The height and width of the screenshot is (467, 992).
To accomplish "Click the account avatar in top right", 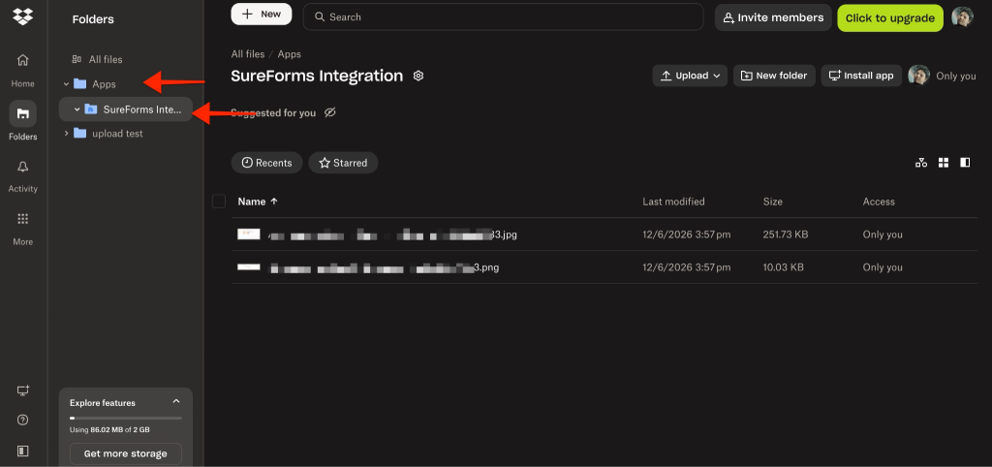I will pos(962,17).
